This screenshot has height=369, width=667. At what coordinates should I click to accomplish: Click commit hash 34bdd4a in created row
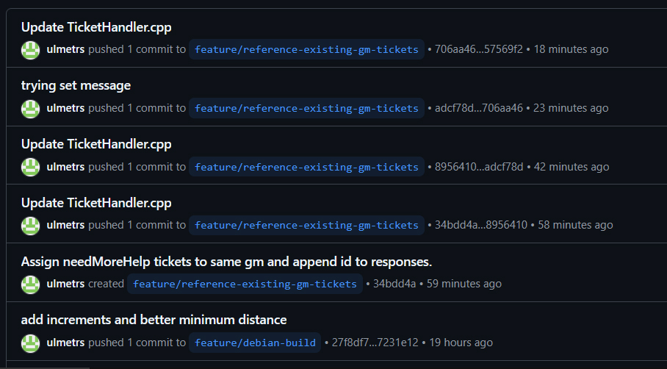394,284
